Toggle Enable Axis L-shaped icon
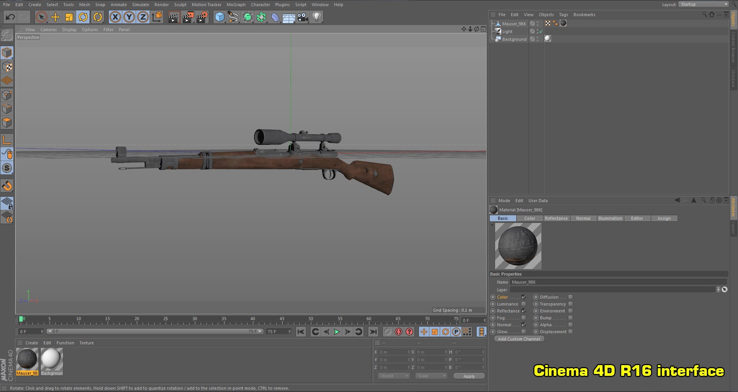The height and width of the screenshot is (392, 738). (x=7, y=140)
